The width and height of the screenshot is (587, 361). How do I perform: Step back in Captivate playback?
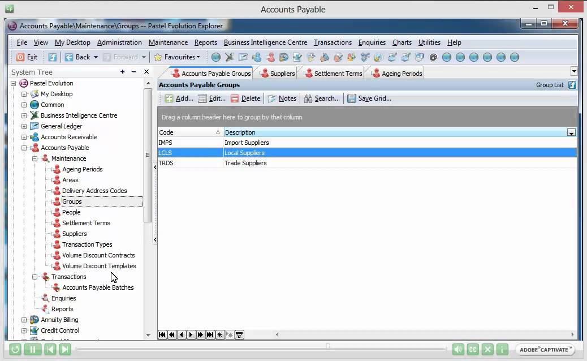pos(50,350)
